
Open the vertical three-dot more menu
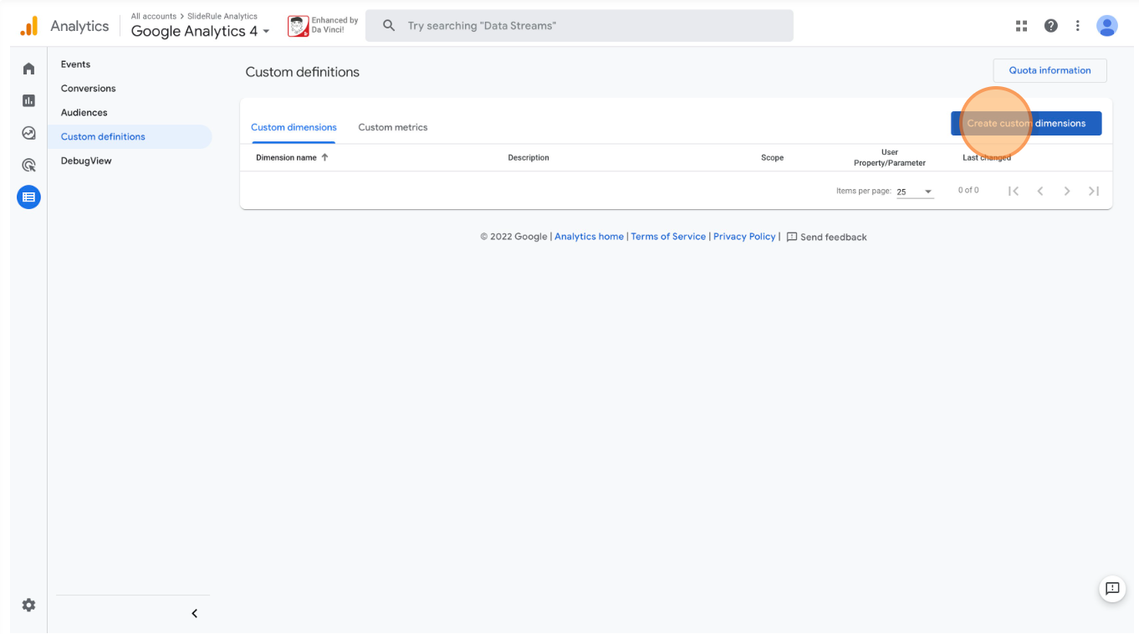click(1077, 26)
